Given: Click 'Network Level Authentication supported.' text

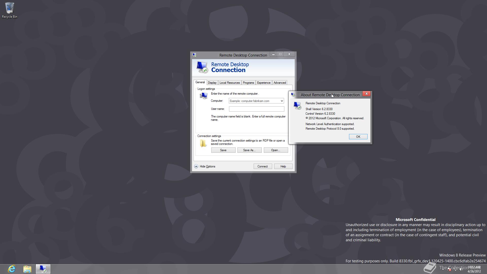Looking at the screenshot, I should [x=330, y=124].
